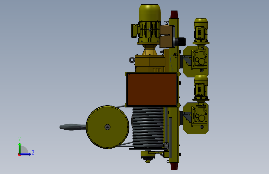Select the grooved wire rope drum
This screenshot has height=174, width=269.
(x=148, y=128)
